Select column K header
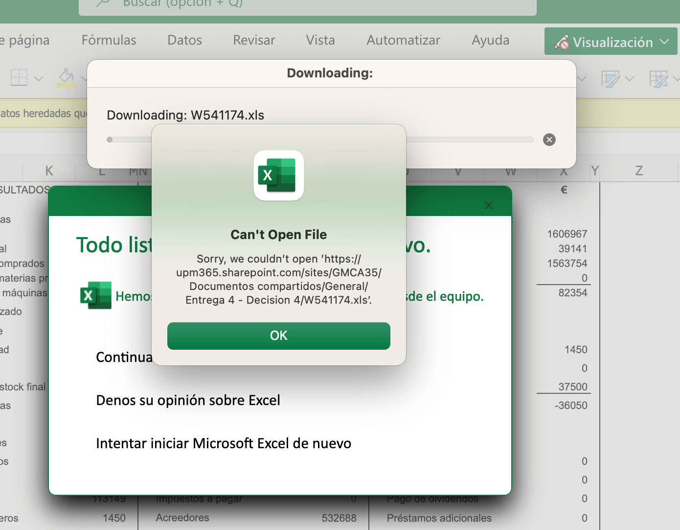 [x=49, y=171]
